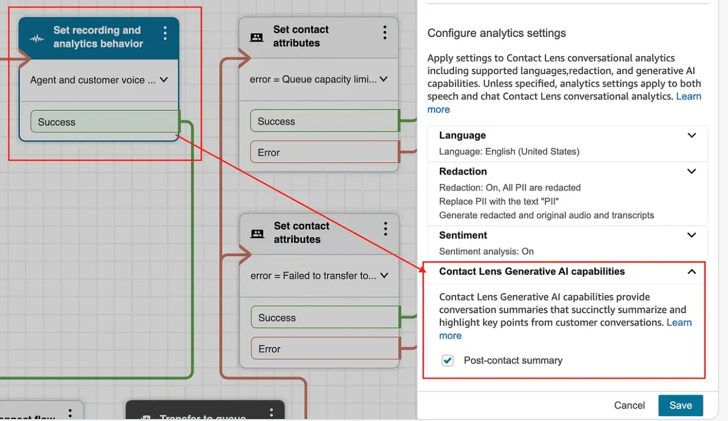Select Error branch of Queue capacity block
Image resolution: width=728 pixels, height=421 pixels.
325,153
